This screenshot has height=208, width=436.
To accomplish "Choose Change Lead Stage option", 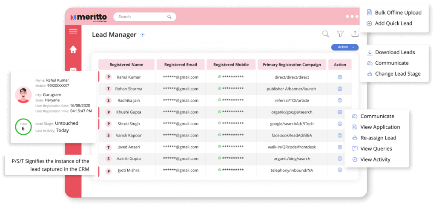I will [x=397, y=74].
